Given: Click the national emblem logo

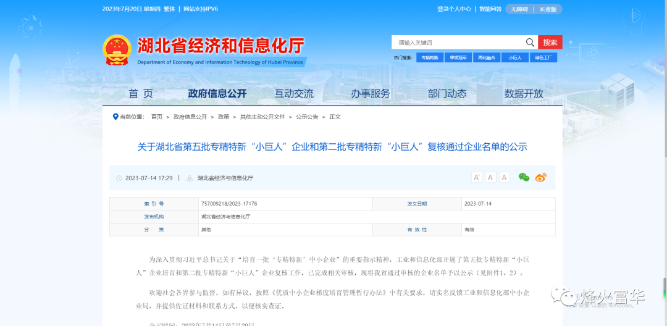Looking at the screenshot, I should click(116, 50).
